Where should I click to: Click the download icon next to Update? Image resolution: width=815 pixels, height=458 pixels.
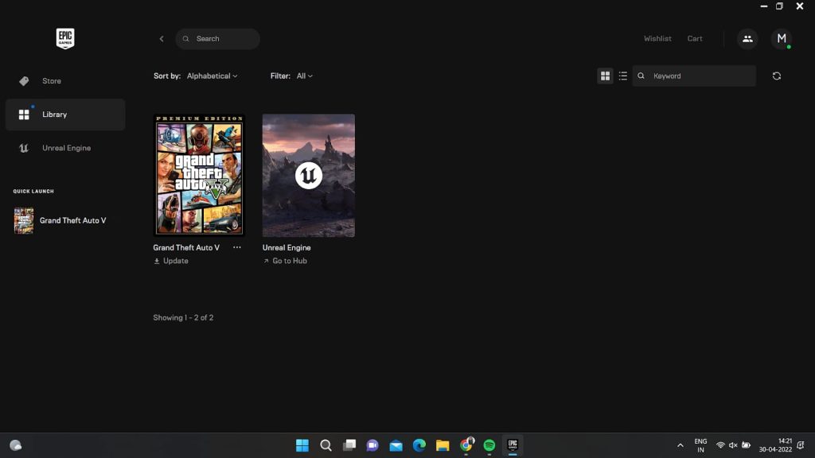tap(156, 261)
